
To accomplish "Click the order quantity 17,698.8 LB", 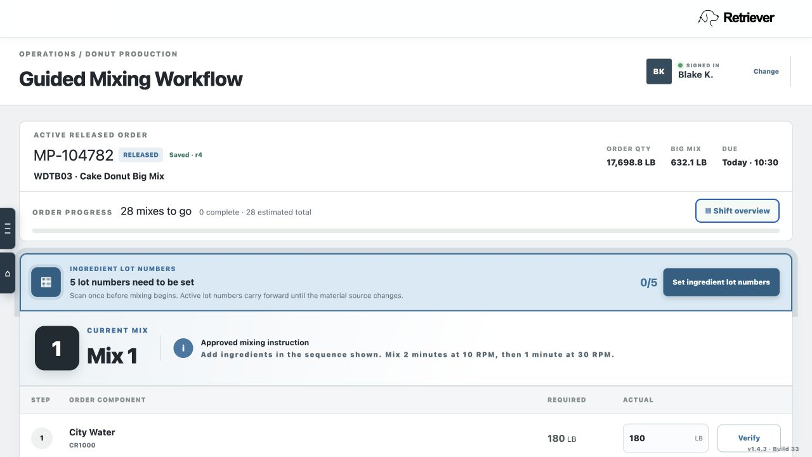I will point(631,162).
